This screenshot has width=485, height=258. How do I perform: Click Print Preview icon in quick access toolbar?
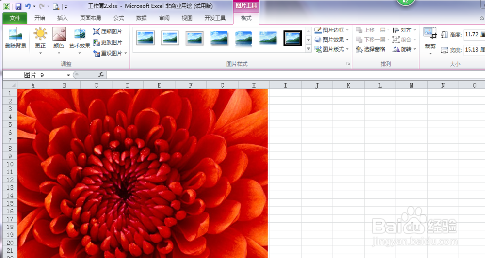(x=56, y=6)
